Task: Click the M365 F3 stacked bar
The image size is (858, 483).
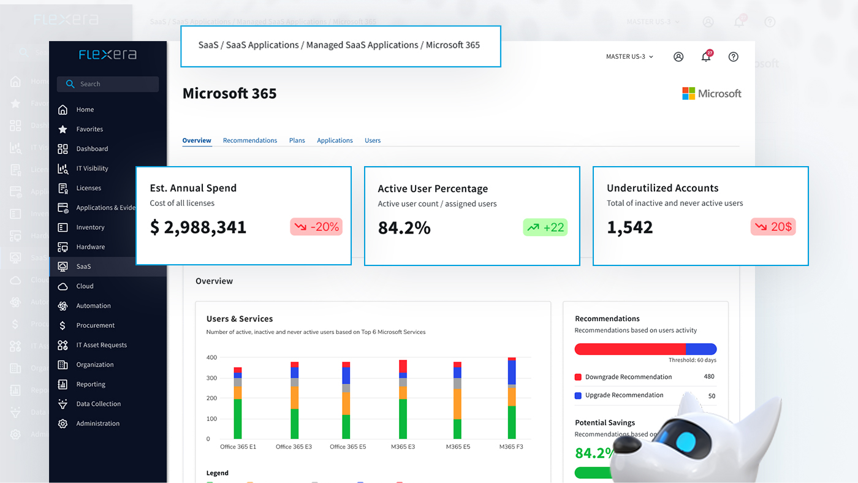Action: (x=512, y=398)
